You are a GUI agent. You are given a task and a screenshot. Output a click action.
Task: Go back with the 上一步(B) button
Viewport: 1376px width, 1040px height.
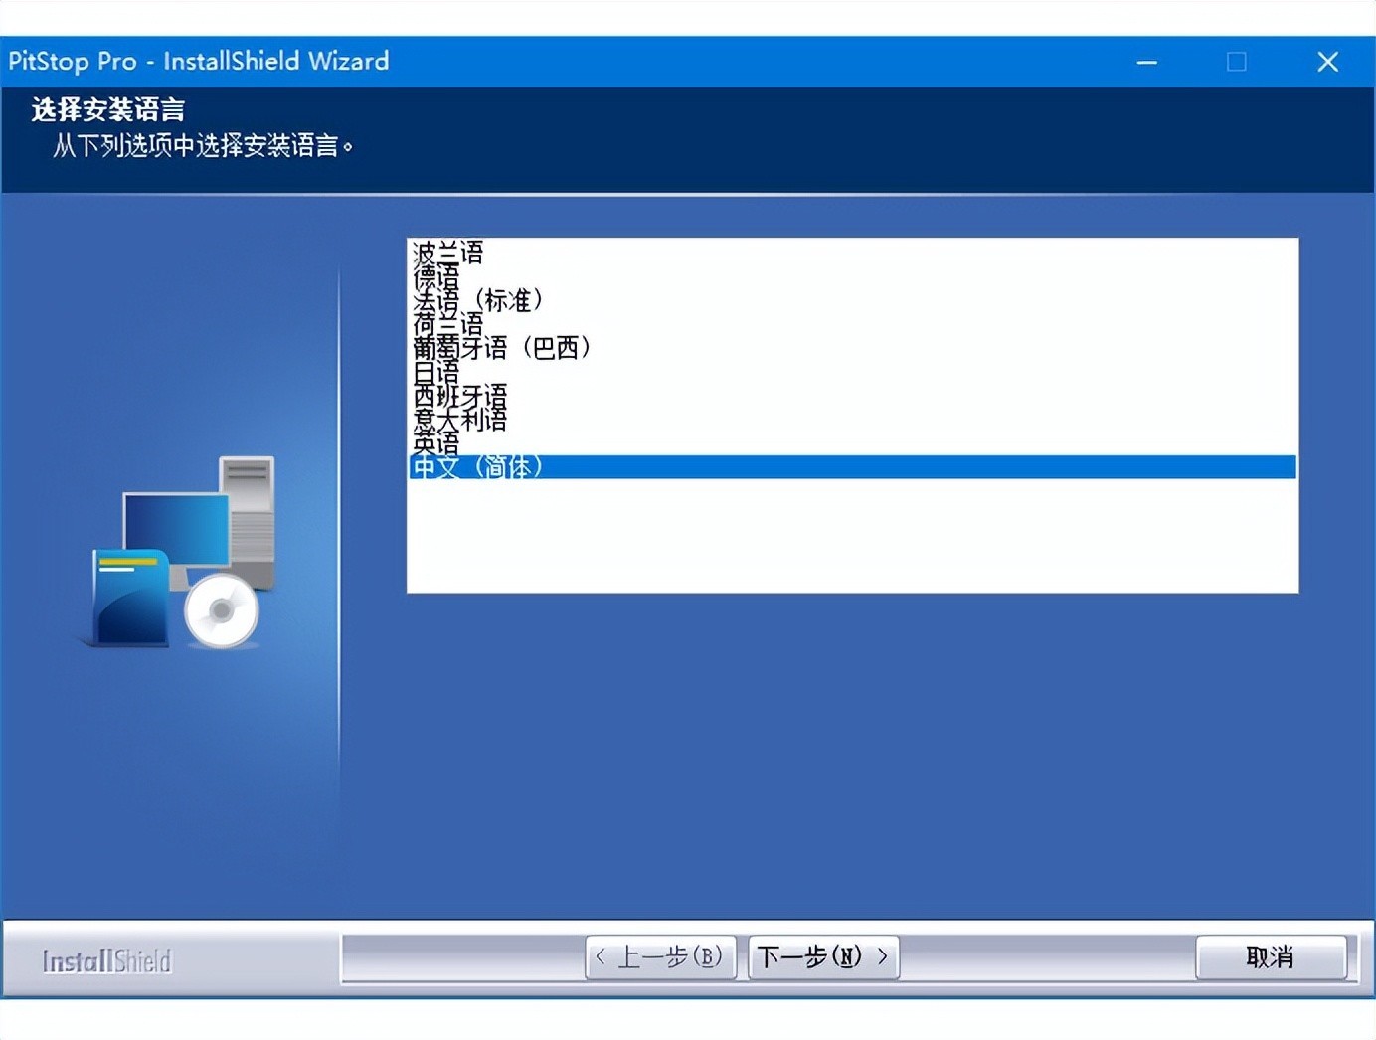point(660,957)
